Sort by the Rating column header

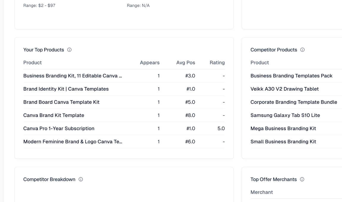click(217, 62)
